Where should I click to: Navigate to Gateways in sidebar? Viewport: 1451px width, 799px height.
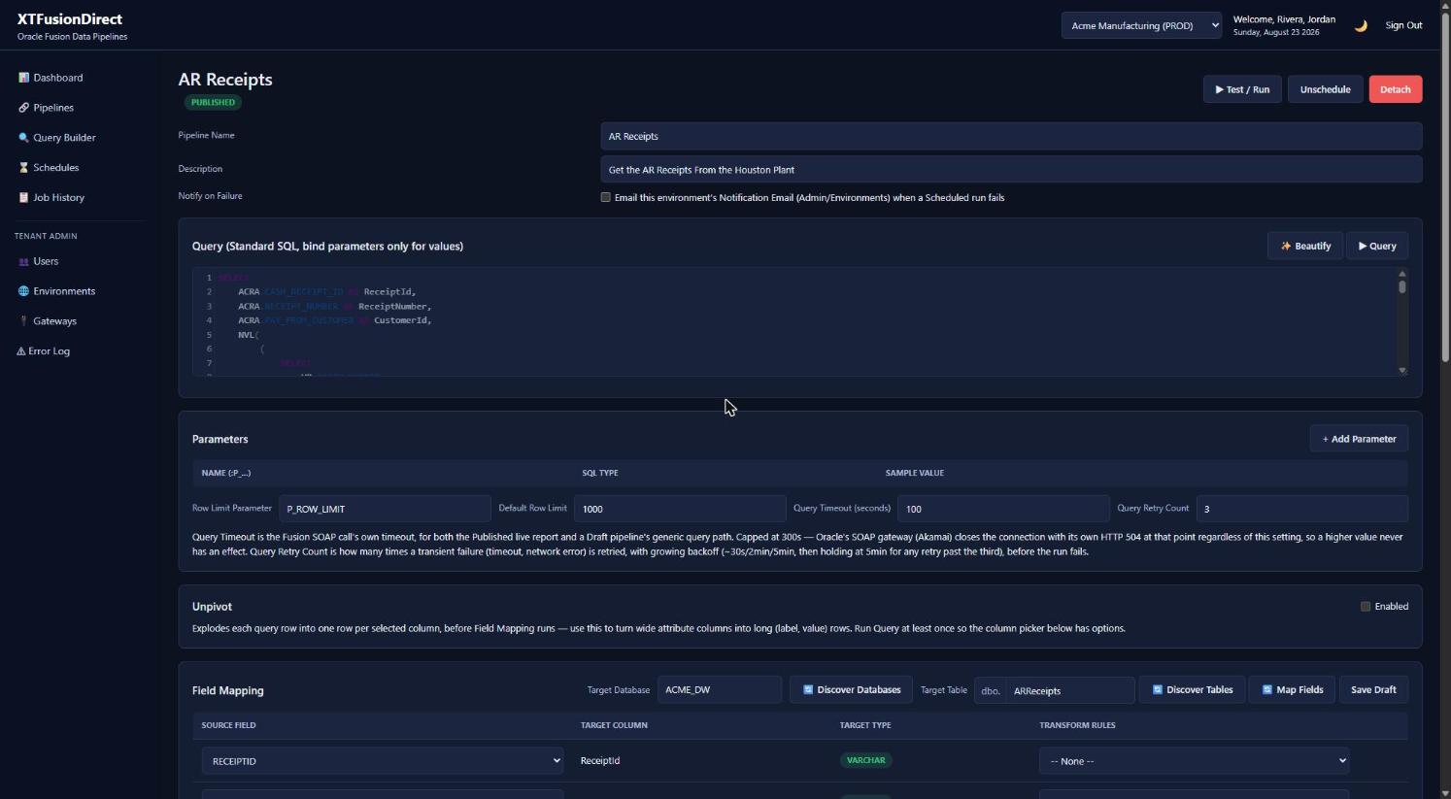point(54,321)
